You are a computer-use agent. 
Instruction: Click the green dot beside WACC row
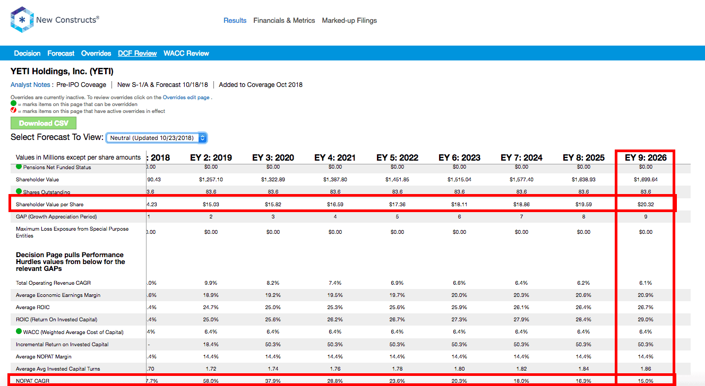[19, 332]
